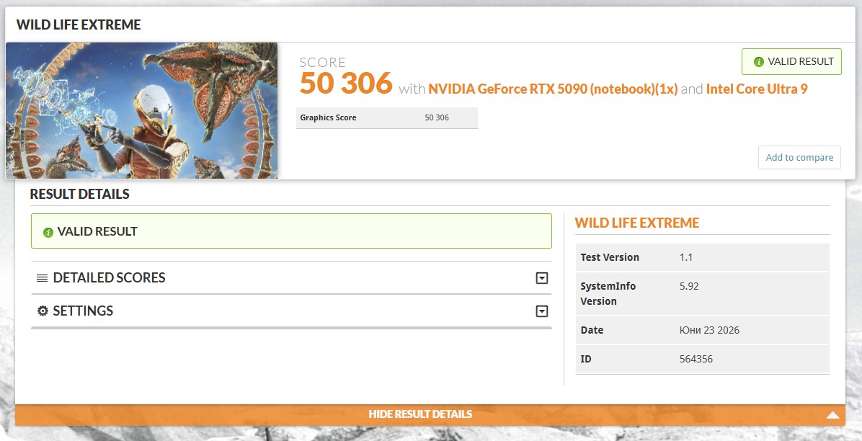Click the 50 306 score number
The width and height of the screenshot is (862, 441).
[346, 84]
